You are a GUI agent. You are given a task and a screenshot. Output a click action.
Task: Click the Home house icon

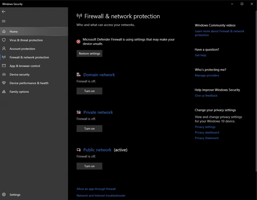click(x=4, y=32)
